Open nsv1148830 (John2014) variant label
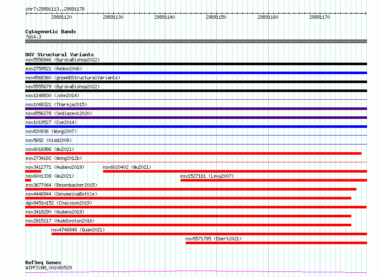This screenshot has height=277, width=379. pos(52,95)
